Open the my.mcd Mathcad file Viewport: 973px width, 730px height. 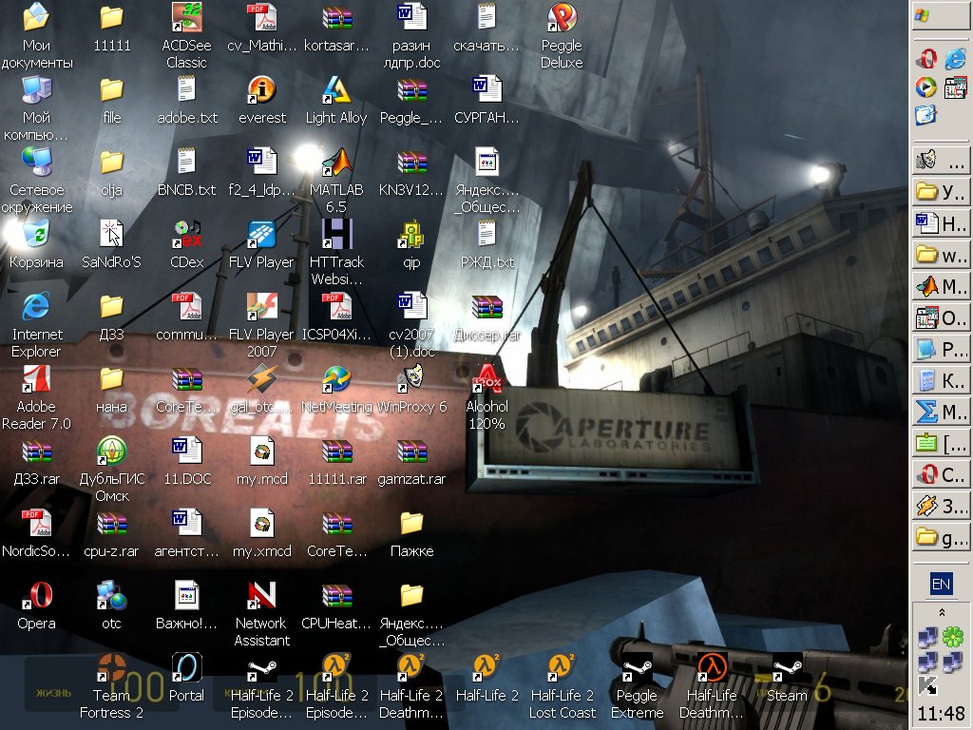(262, 451)
